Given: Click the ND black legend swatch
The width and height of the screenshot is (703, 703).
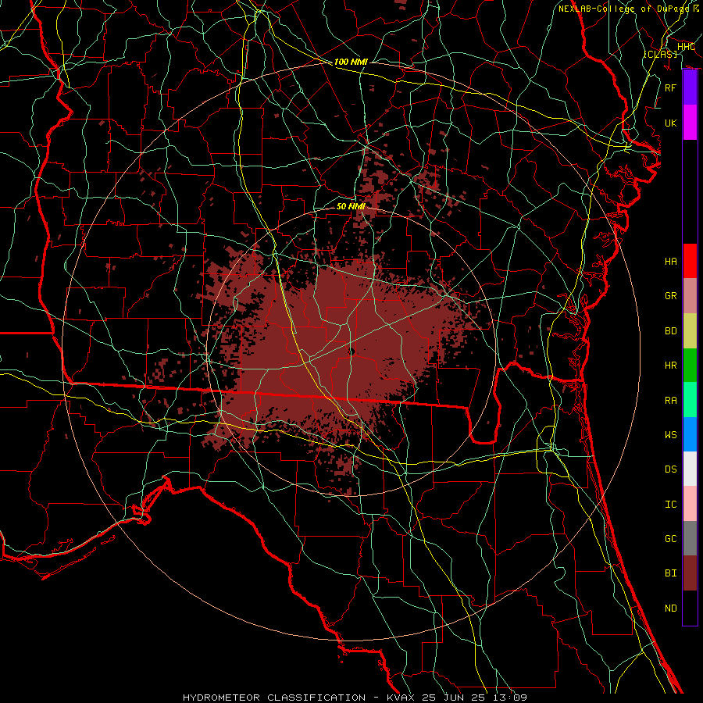Looking at the screenshot, I should (690, 608).
